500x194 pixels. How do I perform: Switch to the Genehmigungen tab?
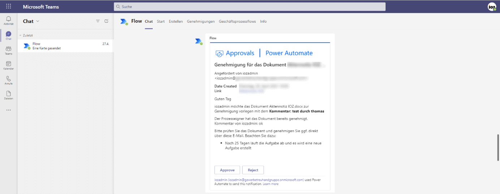coord(201,22)
